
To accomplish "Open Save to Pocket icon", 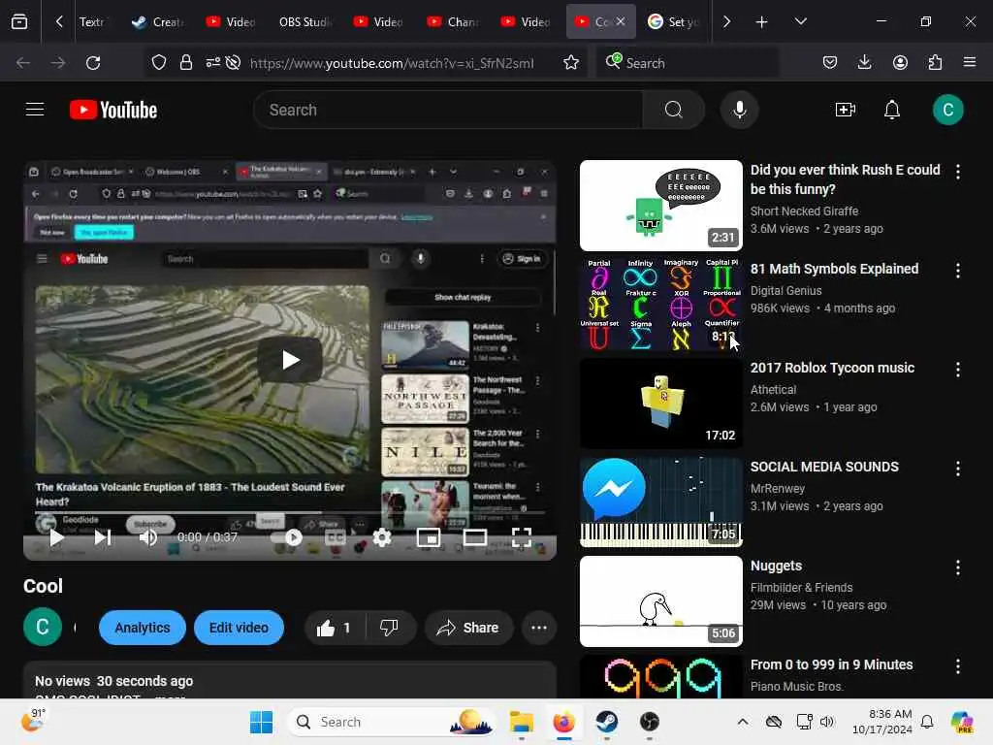I will [x=830, y=62].
